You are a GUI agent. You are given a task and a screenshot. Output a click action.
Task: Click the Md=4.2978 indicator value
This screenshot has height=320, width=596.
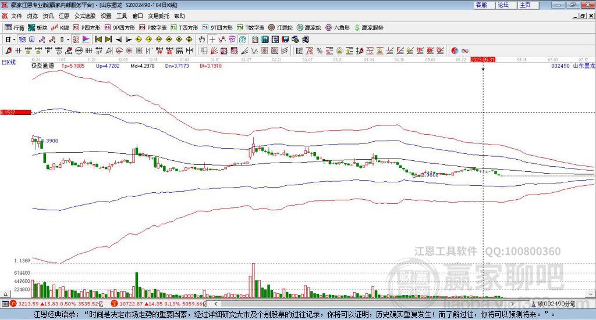[x=143, y=66]
